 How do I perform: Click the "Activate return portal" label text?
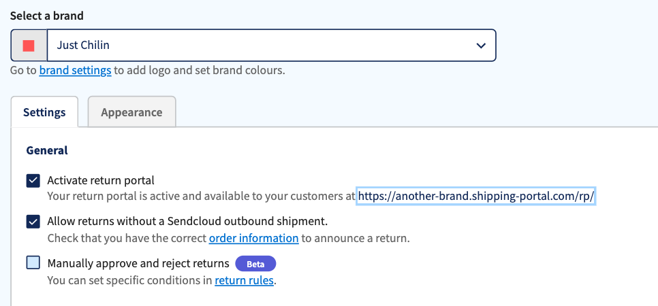pyautogui.click(x=101, y=181)
